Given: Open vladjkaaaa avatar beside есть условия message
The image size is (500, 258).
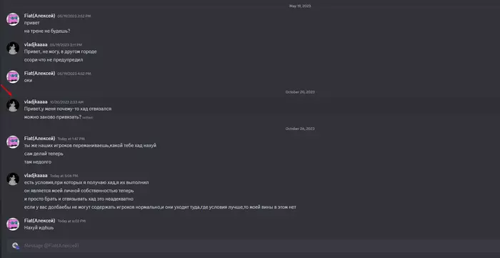Looking at the screenshot, I should (13, 179).
